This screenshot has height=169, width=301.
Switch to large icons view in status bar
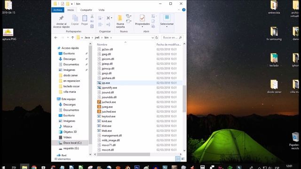(183, 159)
